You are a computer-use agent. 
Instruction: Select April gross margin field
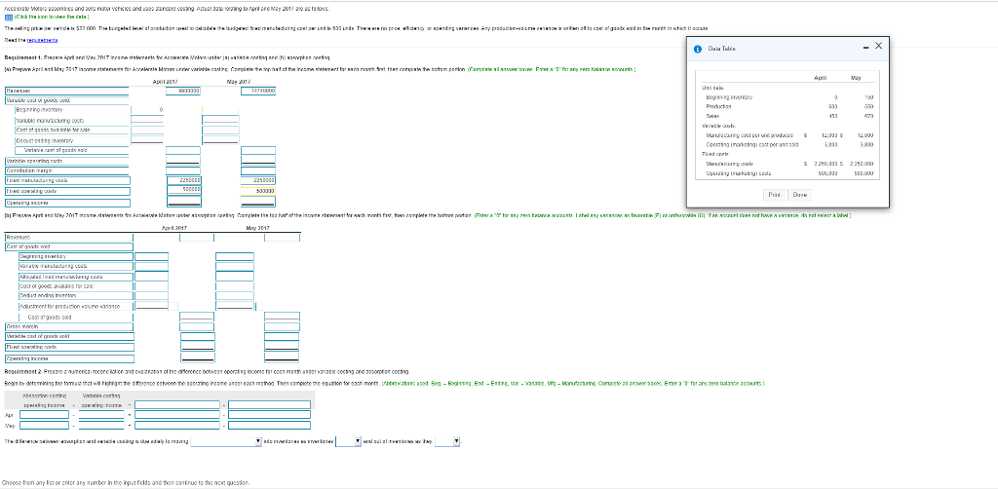tap(197, 326)
